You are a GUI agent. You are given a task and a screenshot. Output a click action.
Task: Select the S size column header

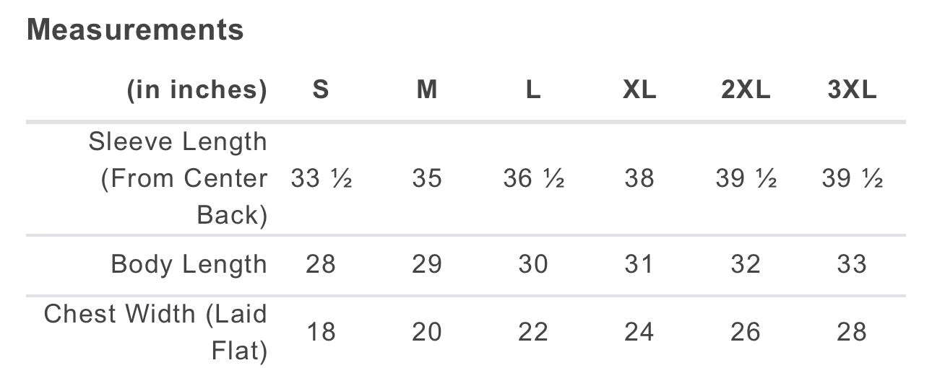[321, 90]
